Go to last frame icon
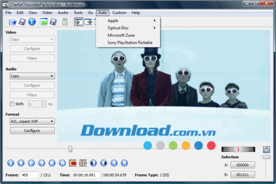276x184 pixels. pyautogui.click(x=124, y=163)
